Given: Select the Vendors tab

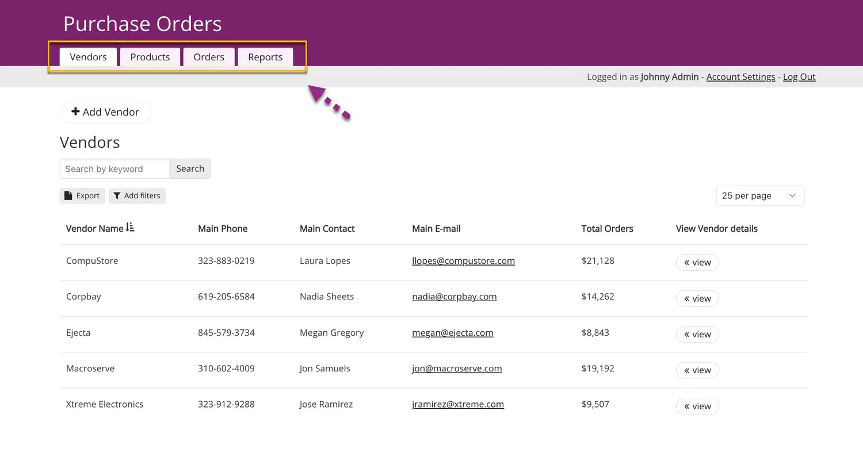Looking at the screenshot, I should coord(88,57).
